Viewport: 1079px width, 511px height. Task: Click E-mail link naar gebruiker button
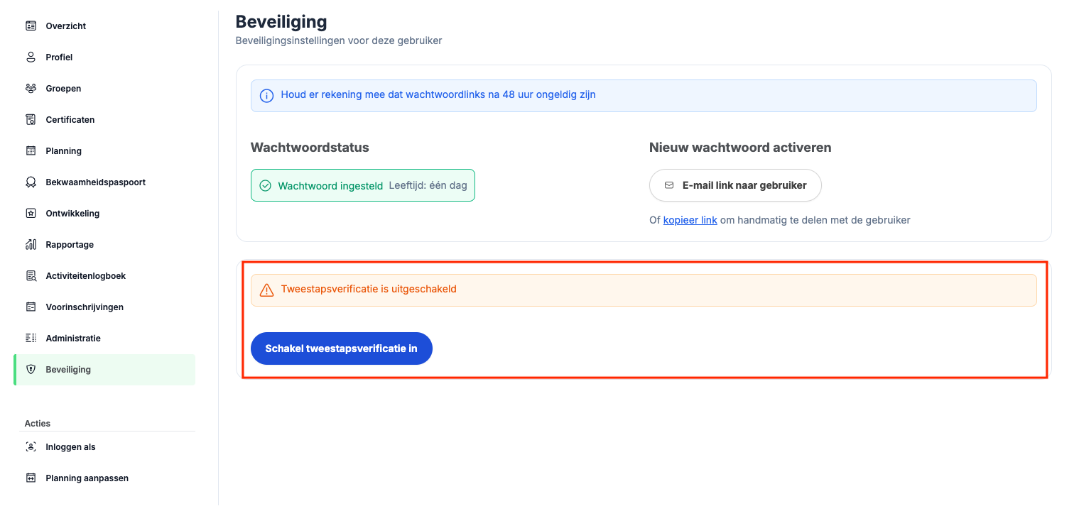(x=735, y=185)
